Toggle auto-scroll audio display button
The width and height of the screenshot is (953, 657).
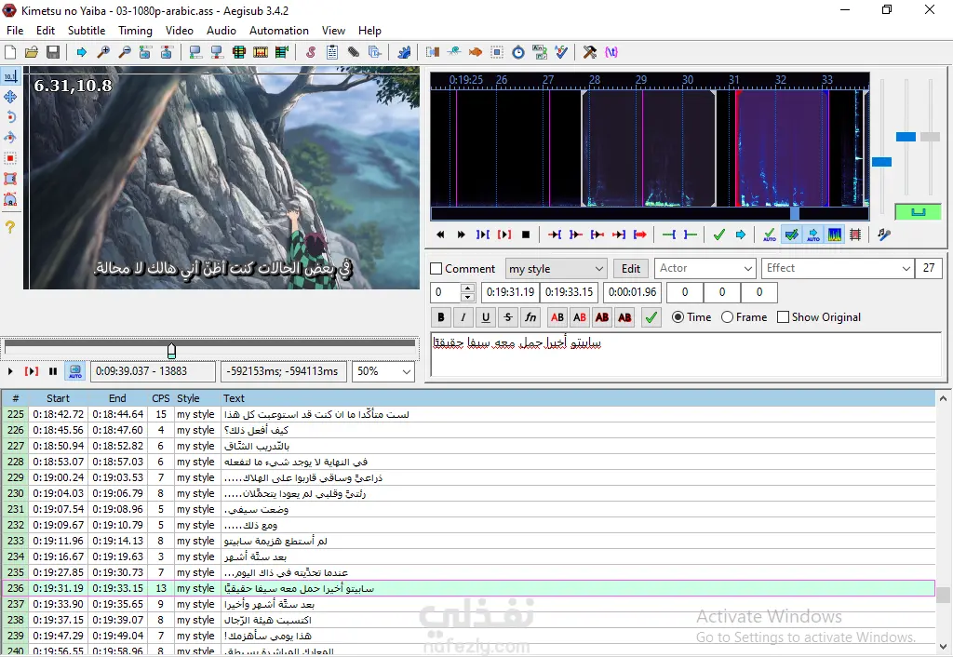(813, 235)
